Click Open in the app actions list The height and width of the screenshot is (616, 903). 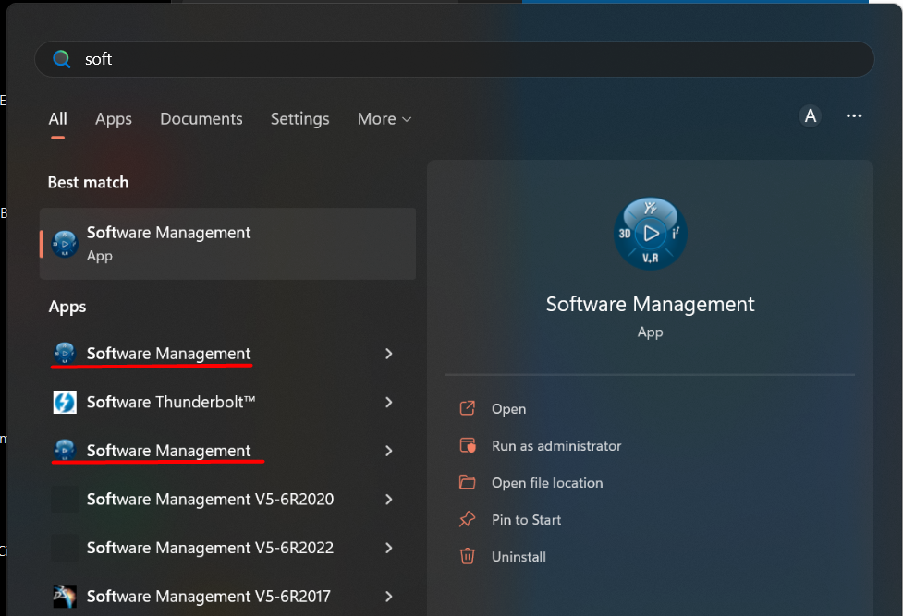click(508, 409)
